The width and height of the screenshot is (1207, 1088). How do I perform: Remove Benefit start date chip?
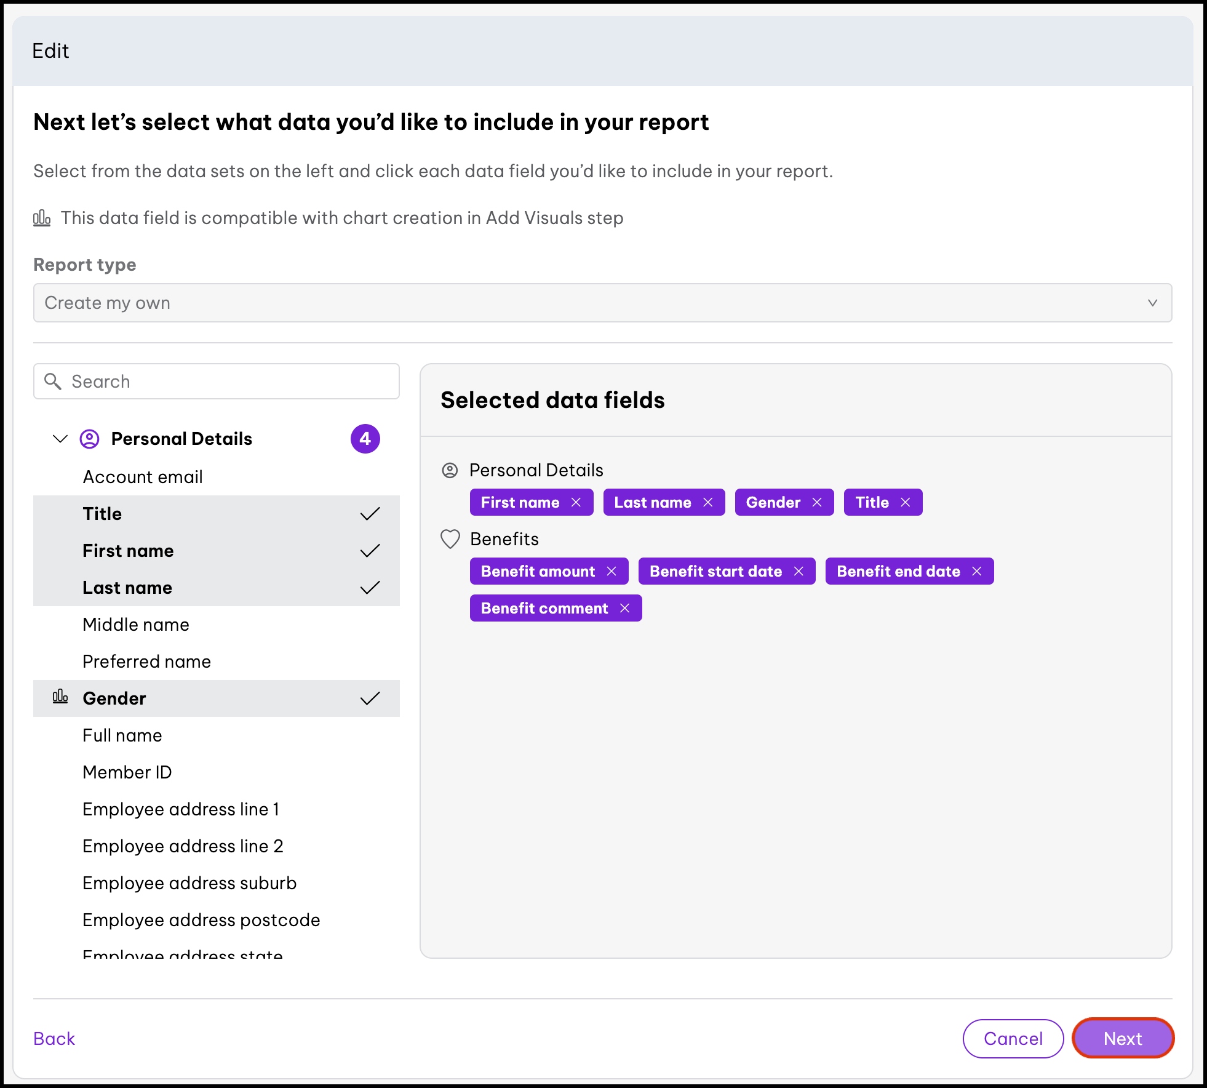(x=799, y=571)
